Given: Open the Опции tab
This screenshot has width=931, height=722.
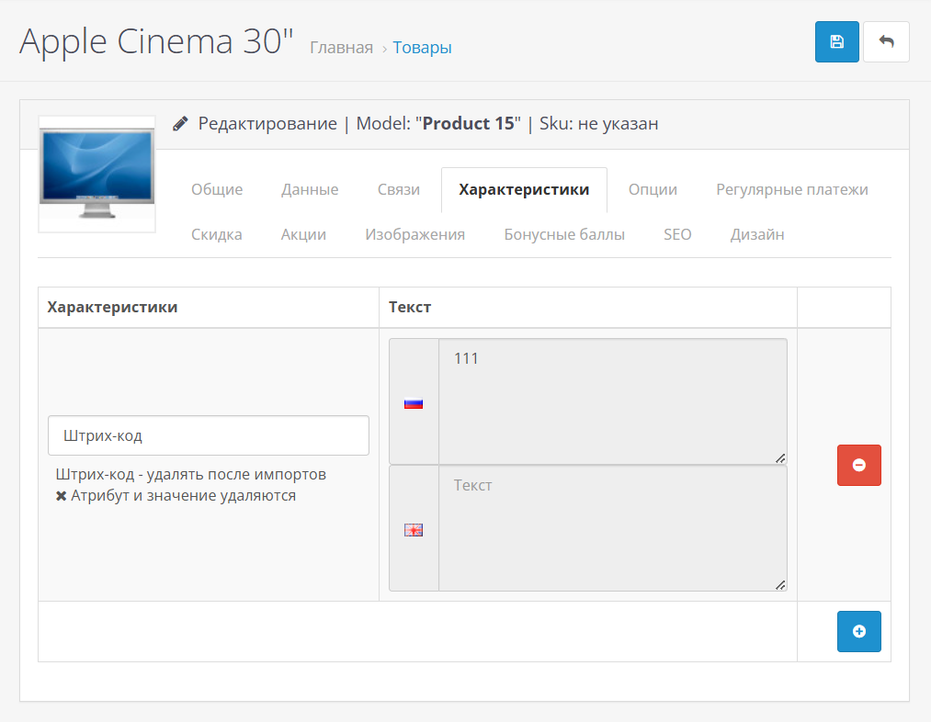Looking at the screenshot, I should [x=653, y=189].
